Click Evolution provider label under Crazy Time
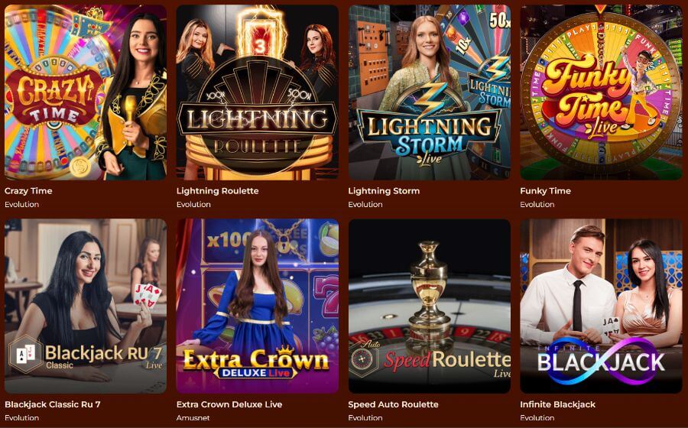This screenshot has width=688, height=428. click(x=22, y=204)
